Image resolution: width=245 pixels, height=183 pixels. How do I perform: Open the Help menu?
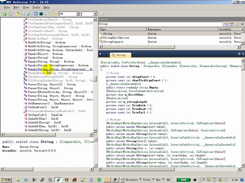point(46,7)
